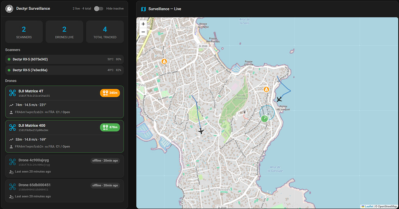The image size is (399, 209).
Task: Click green status dot of scanner 7e3ec86a
Action: click(9, 70)
